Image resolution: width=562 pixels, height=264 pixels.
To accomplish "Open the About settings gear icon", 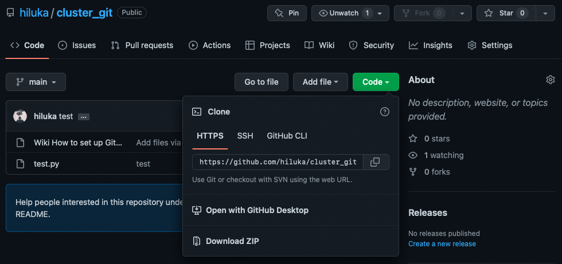I will coord(551,80).
